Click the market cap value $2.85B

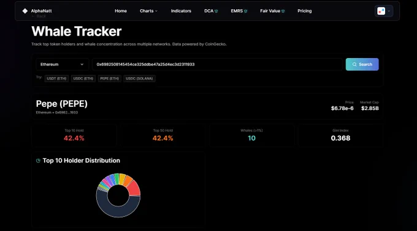tap(370, 108)
